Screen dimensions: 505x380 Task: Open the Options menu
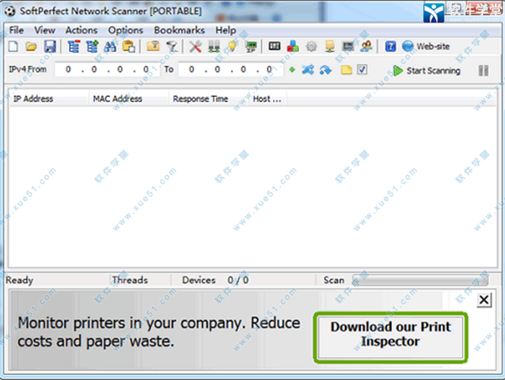(125, 30)
